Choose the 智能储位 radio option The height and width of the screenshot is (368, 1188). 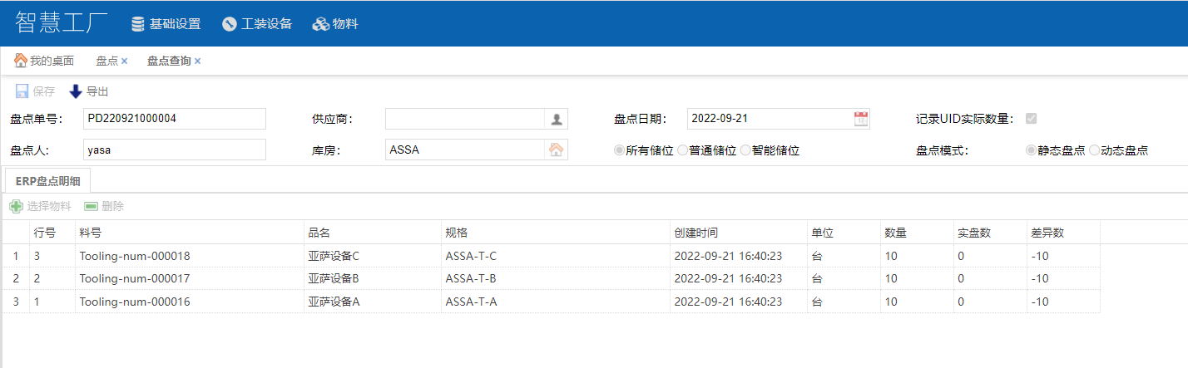745,150
